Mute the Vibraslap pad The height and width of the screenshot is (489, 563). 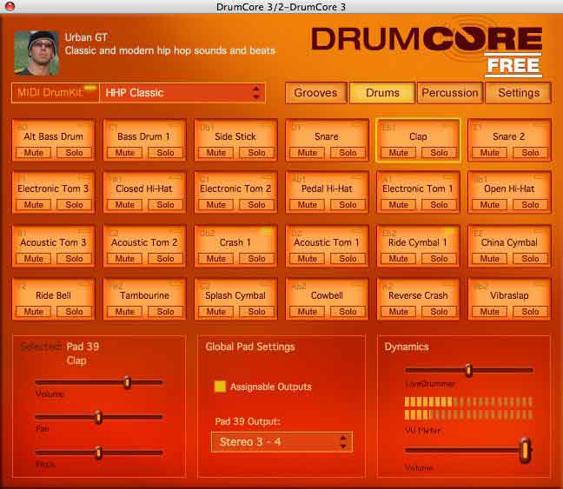click(490, 312)
